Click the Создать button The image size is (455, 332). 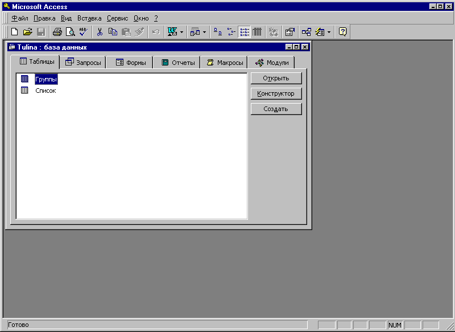pos(276,109)
